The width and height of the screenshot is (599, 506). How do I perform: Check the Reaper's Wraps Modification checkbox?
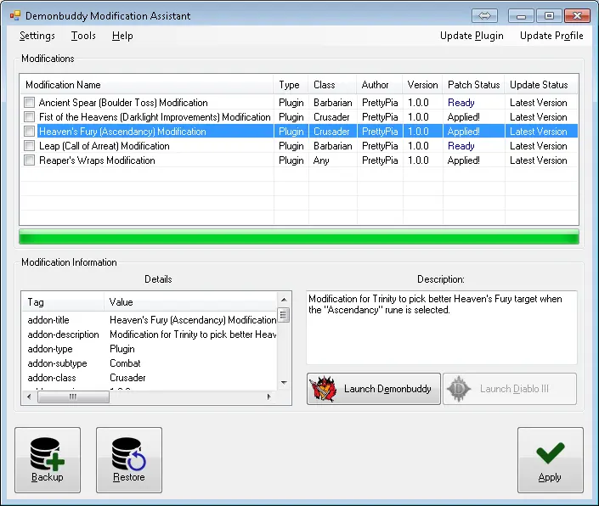[x=29, y=160]
